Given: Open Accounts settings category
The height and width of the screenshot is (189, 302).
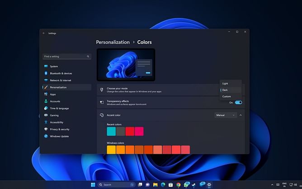Looking at the screenshot, I should coord(66,101).
